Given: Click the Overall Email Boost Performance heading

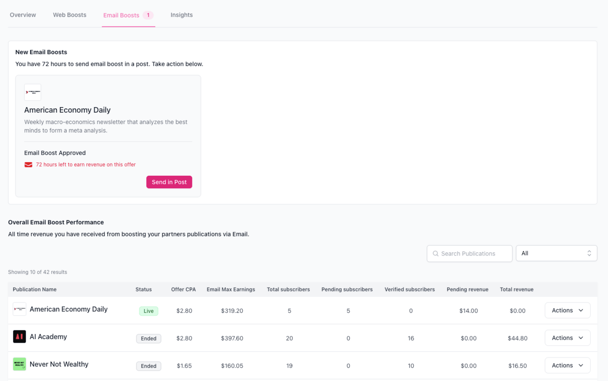Looking at the screenshot, I should pyautogui.click(x=56, y=222).
